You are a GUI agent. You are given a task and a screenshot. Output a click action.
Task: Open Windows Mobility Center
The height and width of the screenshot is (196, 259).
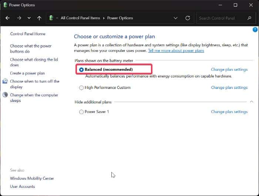[32, 178]
